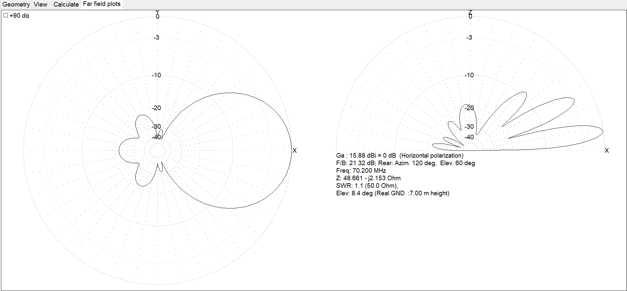The width and height of the screenshot is (627, 291).
Task: Click the Z impedance readout line
Action: point(368,178)
